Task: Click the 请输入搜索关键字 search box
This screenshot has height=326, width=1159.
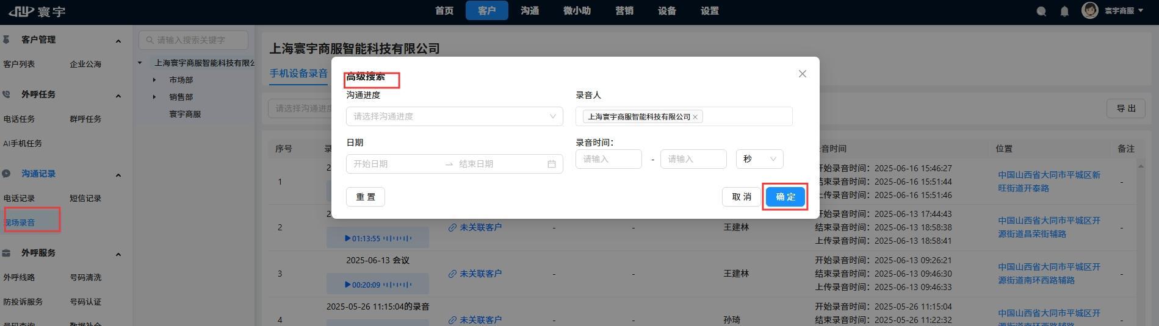Action: 193,40
